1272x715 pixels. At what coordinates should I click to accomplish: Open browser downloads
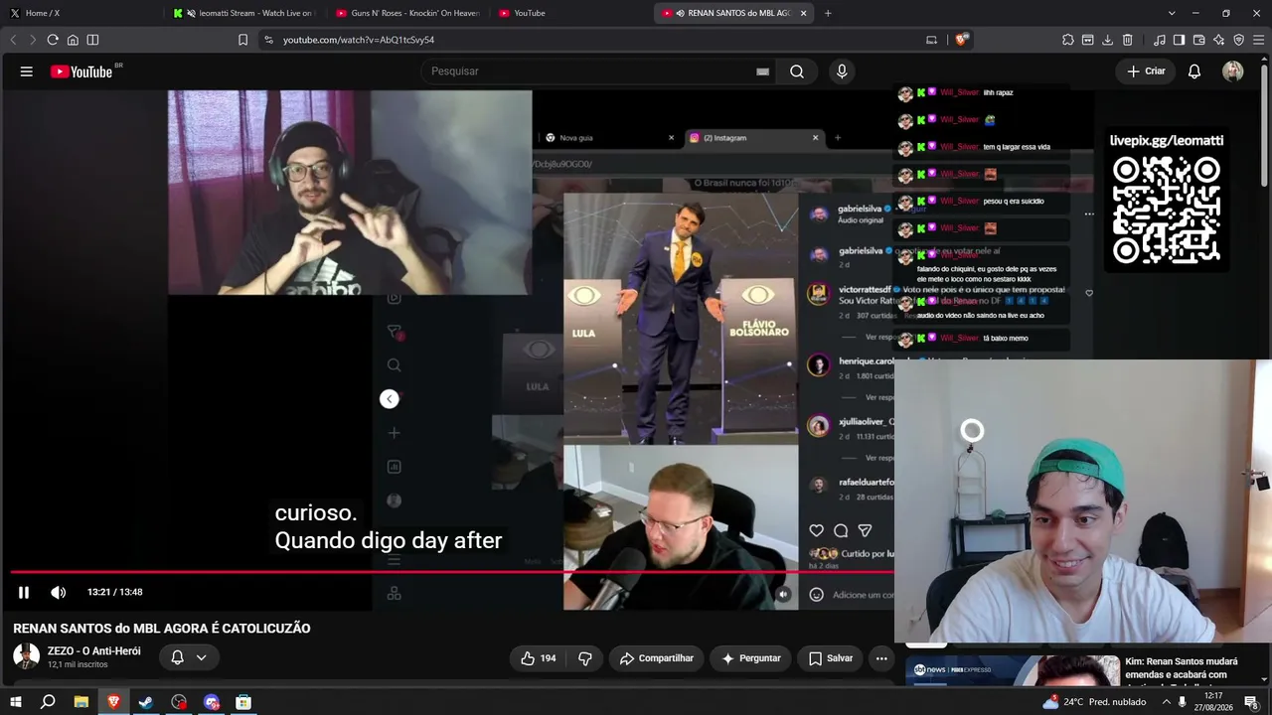[1108, 40]
